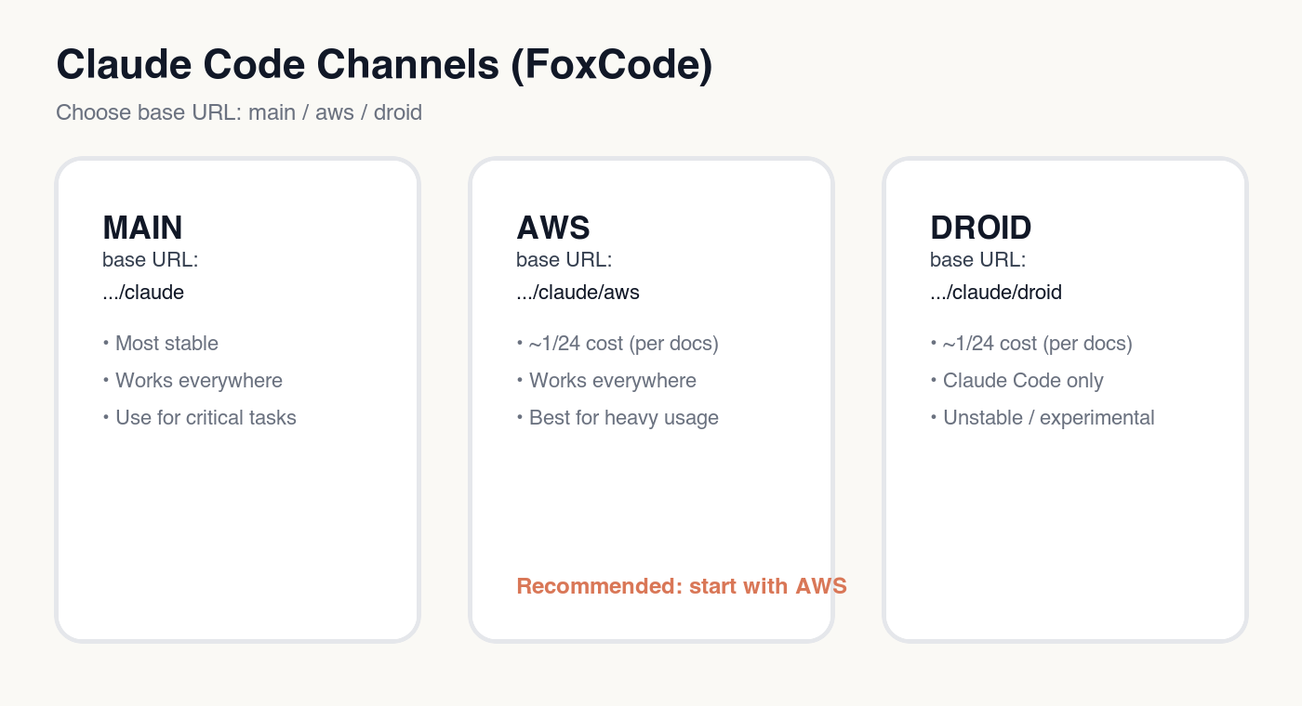
Task: Click the 'Choose base URL' subtitle text
Action: click(239, 113)
